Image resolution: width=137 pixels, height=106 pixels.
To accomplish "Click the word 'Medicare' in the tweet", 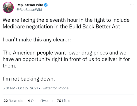I will click(x=14, y=27).
